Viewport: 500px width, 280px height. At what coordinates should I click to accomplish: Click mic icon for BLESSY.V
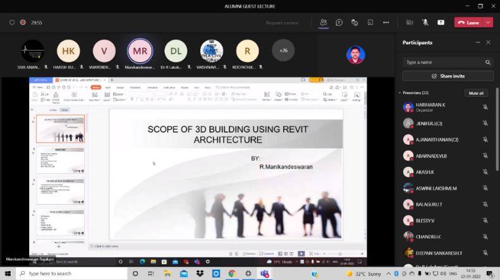tap(485, 221)
